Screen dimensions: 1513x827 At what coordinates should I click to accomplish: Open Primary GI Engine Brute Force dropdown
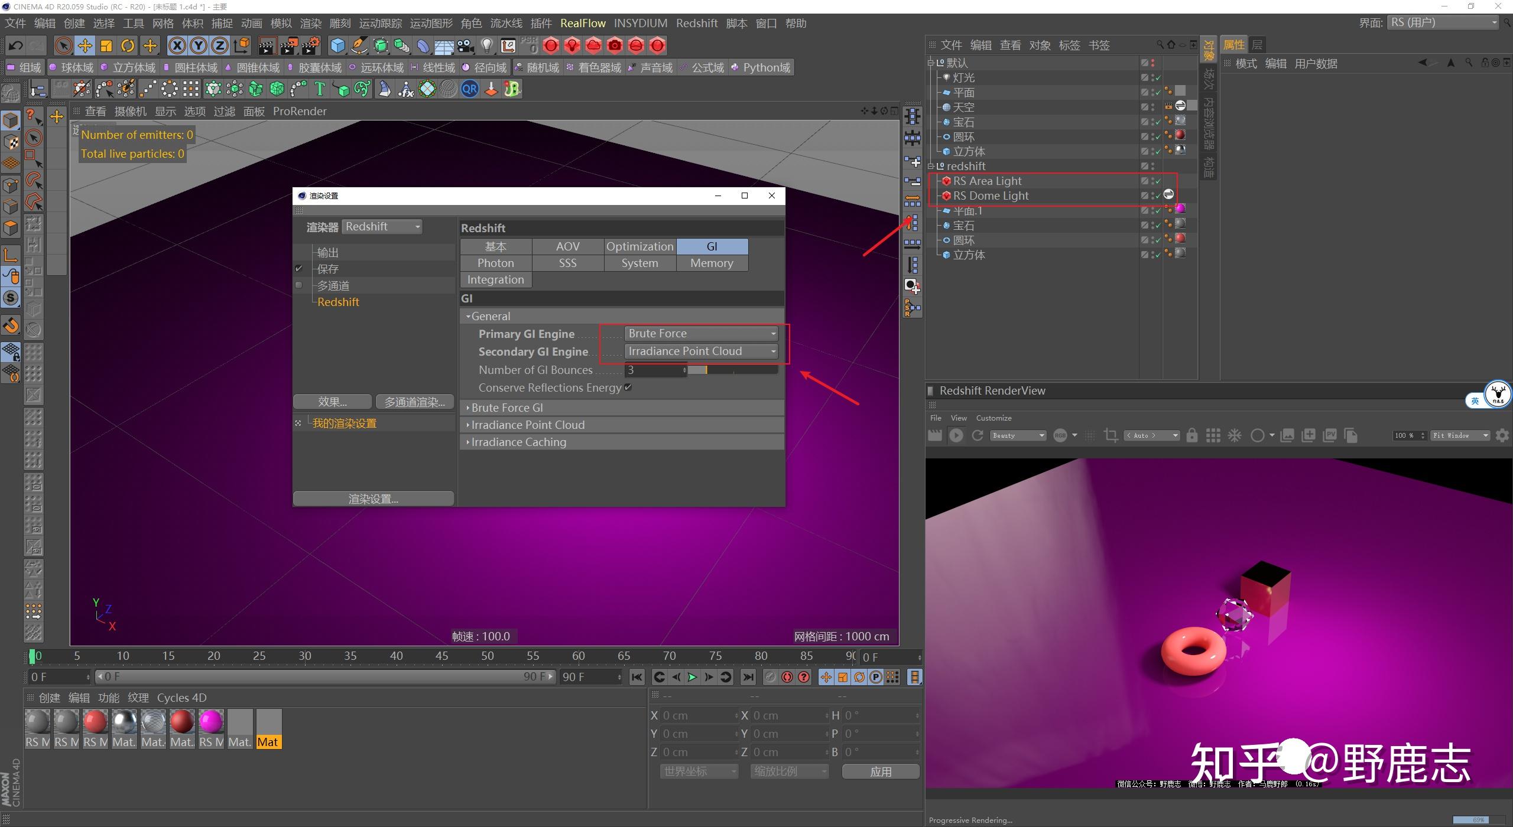(702, 334)
